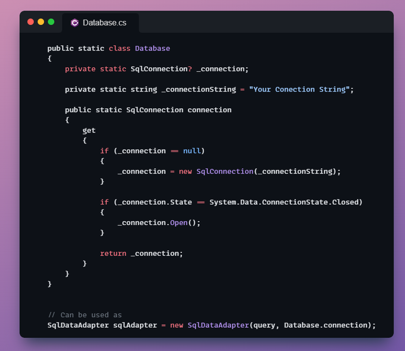Click the comment "// Can be used as"

[x=85, y=315]
